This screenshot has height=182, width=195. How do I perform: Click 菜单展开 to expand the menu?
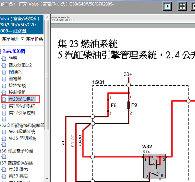(x=11, y=39)
